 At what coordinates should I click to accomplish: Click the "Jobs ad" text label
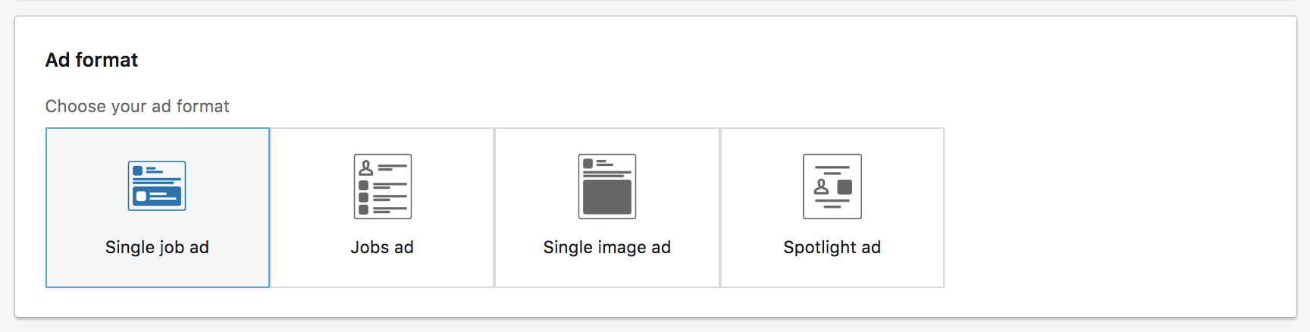point(382,247)
